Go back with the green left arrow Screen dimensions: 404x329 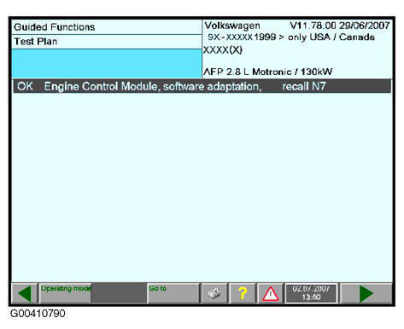[25, 293]
